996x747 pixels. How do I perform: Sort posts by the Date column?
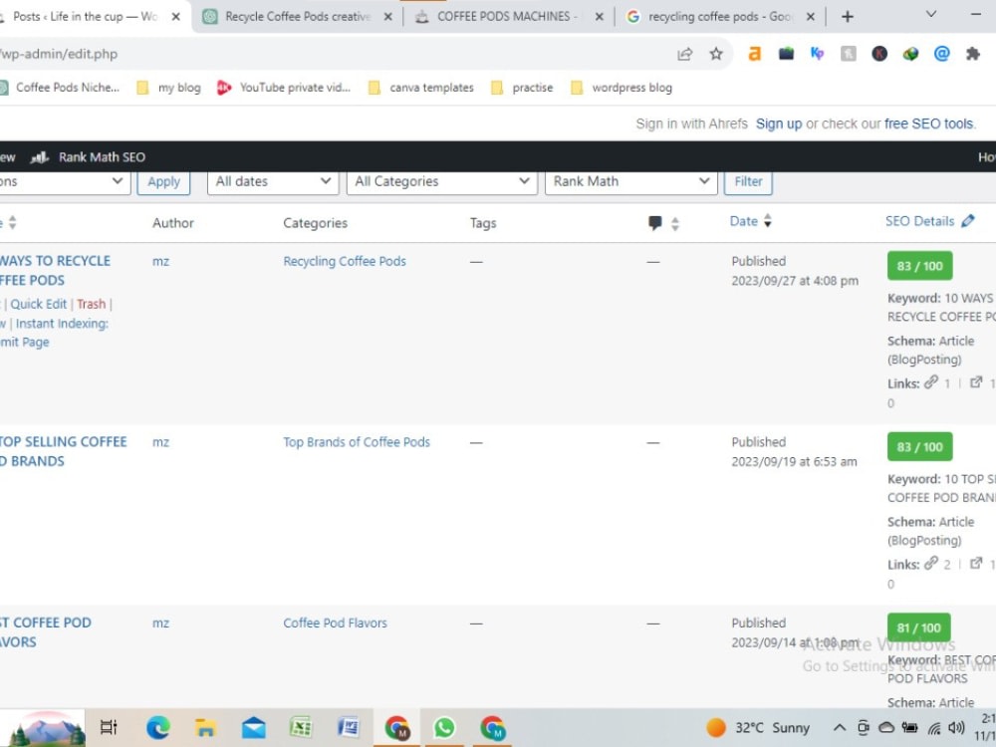(751, 221)
